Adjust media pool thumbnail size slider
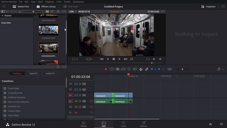The width and height of the screenshot is (227, 128). pos(33,11)
